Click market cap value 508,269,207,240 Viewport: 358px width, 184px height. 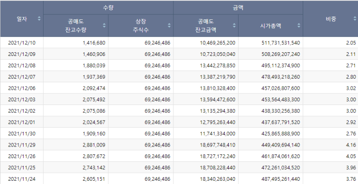coord(281,54)
